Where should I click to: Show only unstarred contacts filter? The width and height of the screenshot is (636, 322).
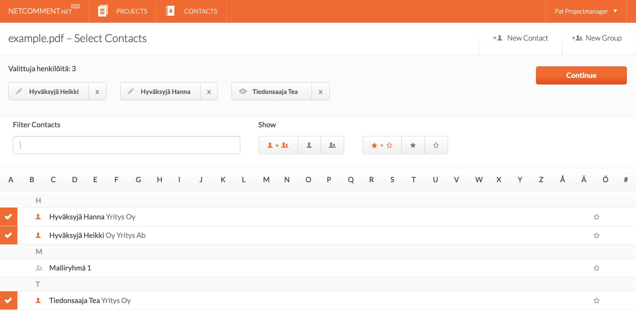[436, 145]
